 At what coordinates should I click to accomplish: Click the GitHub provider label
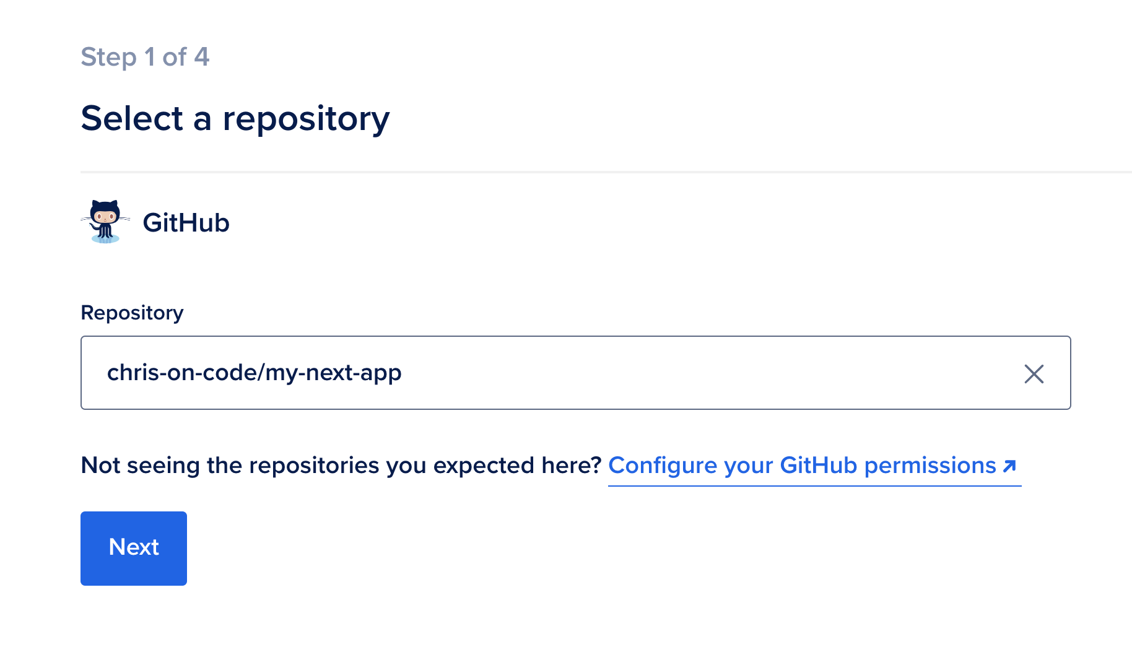pos(186,222)
